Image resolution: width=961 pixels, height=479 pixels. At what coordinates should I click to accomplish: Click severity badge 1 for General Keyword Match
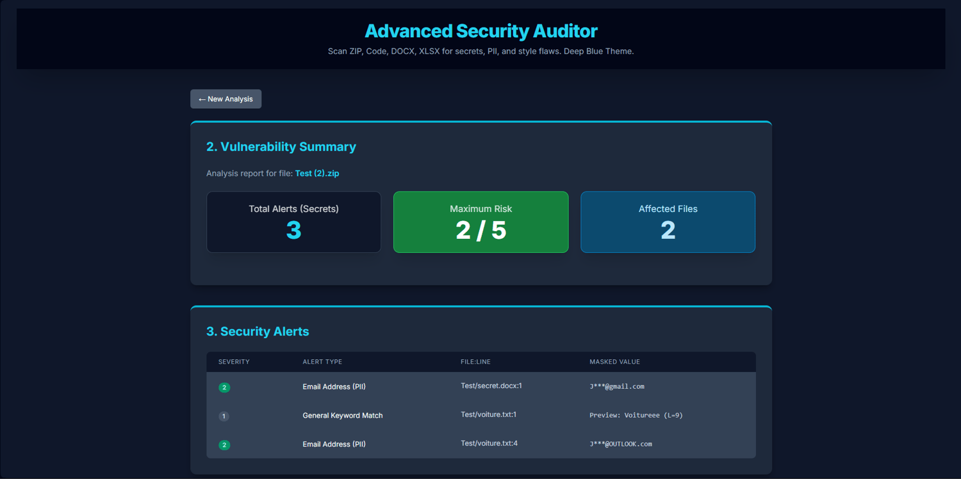click(224, 416)
